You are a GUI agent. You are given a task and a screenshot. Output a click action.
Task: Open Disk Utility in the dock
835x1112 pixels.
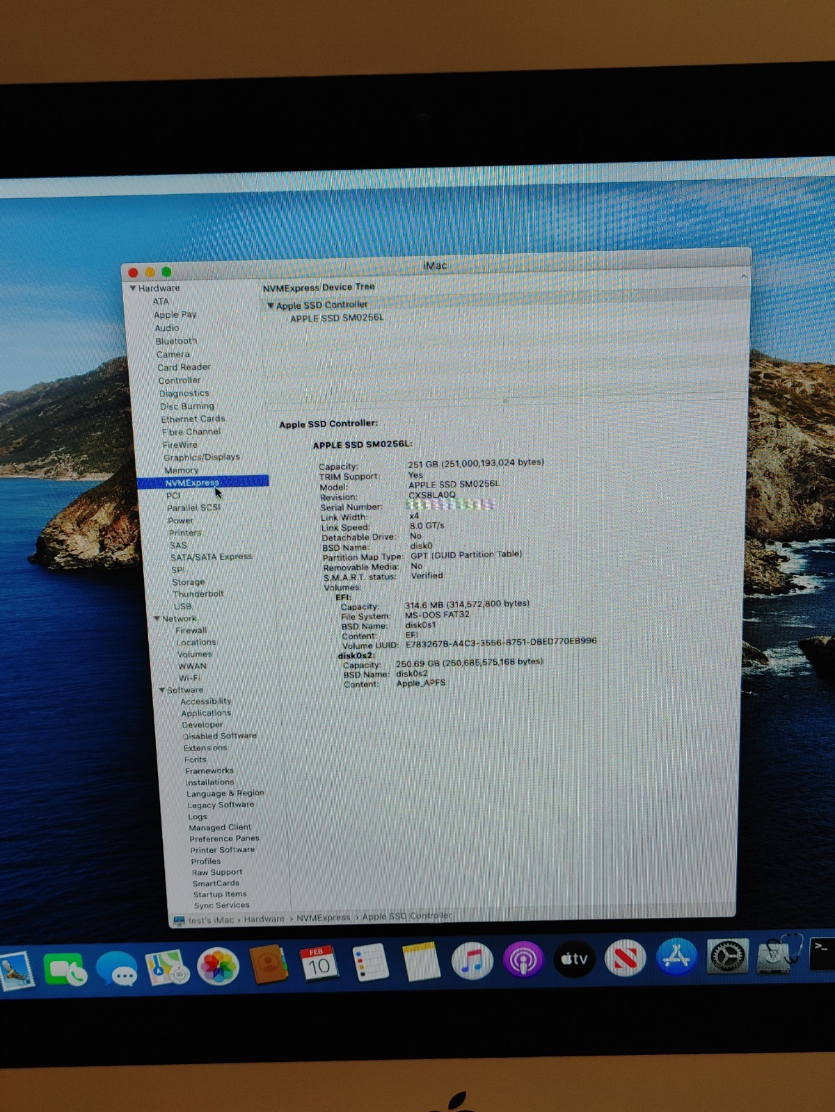tap(777, 955)
